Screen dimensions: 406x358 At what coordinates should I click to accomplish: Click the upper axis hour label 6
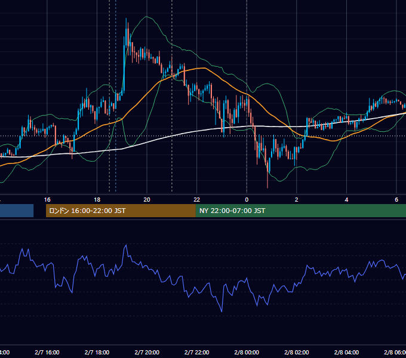coord(396,200)
